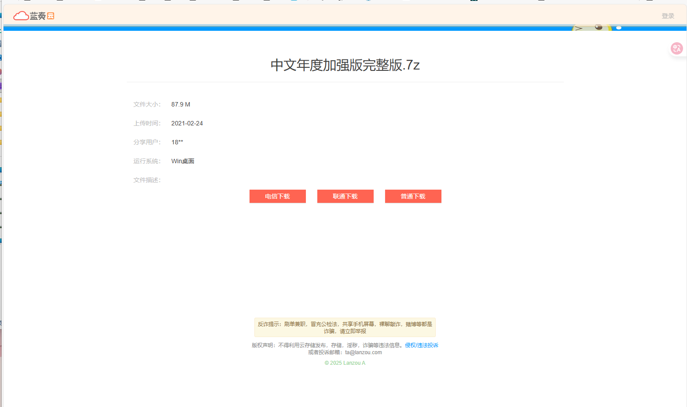Click the 87.9 M file size value
The width and height of the screenshot is (687, 407).
180,104
